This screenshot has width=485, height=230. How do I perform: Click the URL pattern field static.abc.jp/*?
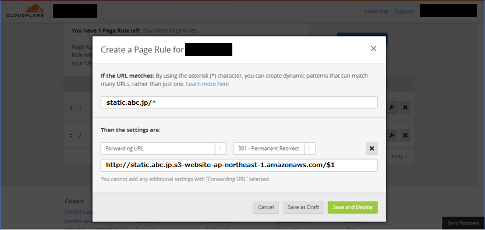(239, 102)
